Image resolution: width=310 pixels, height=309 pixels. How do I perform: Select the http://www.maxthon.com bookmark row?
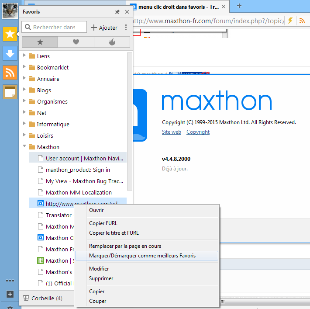78,203
